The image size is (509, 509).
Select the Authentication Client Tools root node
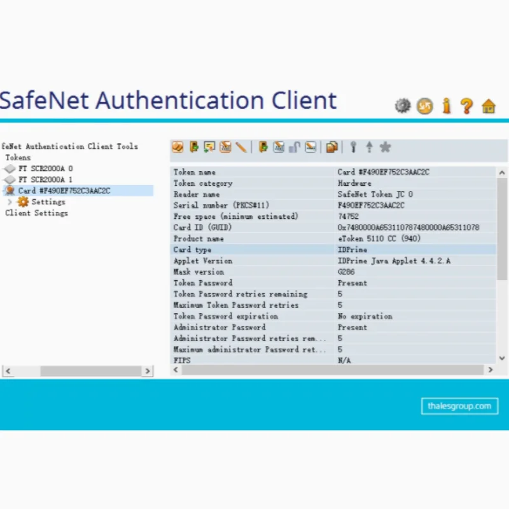[x=69, y=146]
